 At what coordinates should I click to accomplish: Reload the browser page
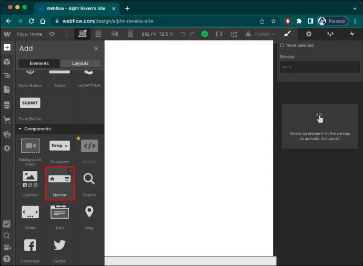point(31,21)
